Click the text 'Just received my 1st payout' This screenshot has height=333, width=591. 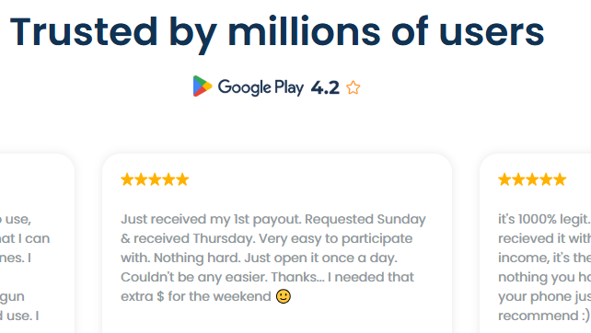tap(211, 219)
